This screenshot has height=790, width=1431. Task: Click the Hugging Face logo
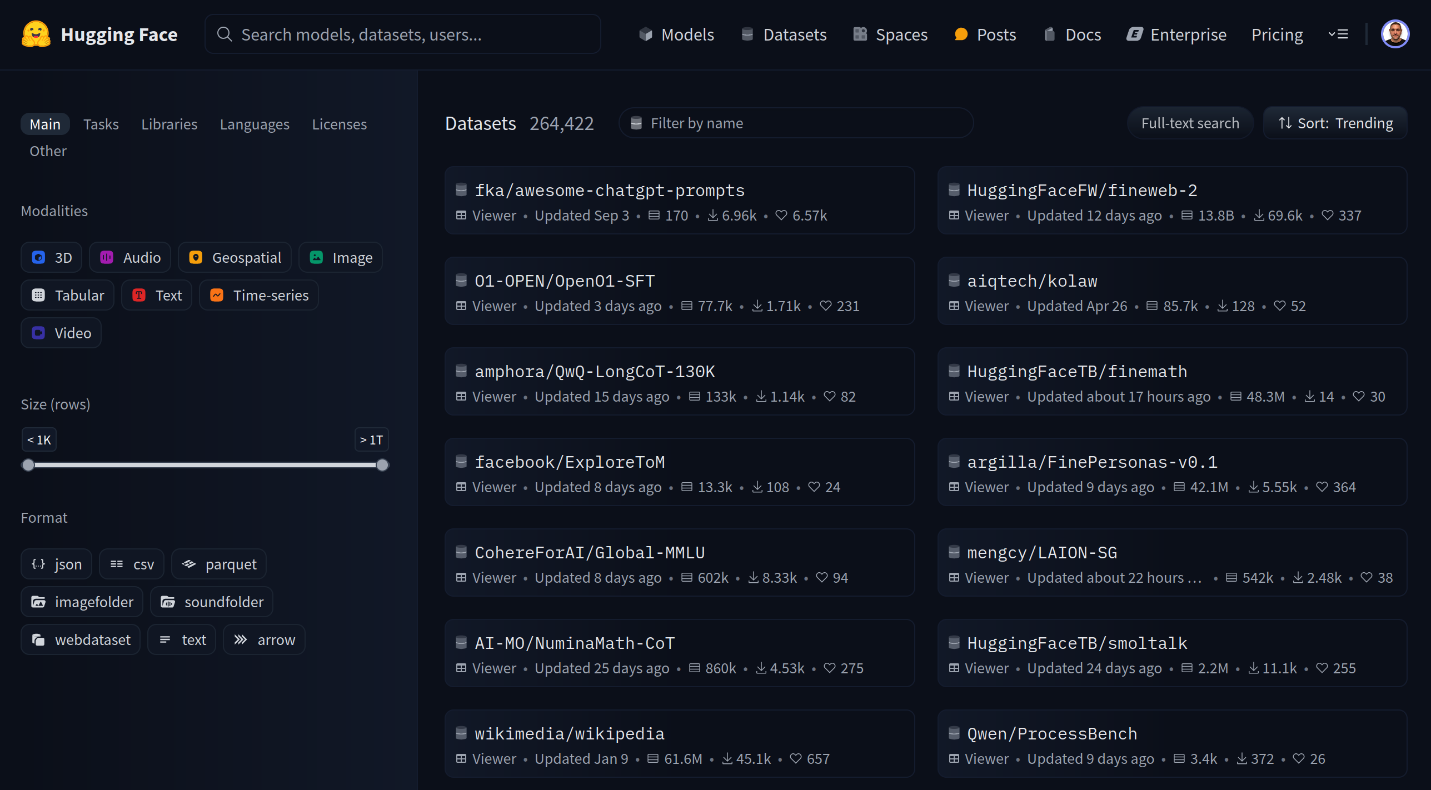click(x=35, y=34)
